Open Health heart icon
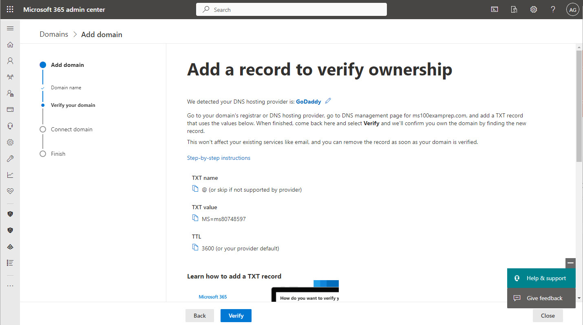583x325 pixels. [10, 191]
